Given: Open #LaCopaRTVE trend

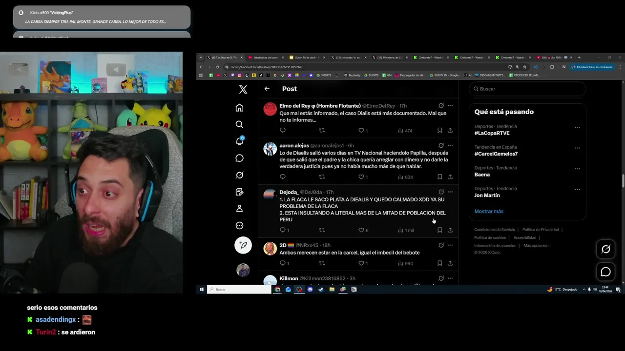Looking at the screenshot, I should pos(492,133).
